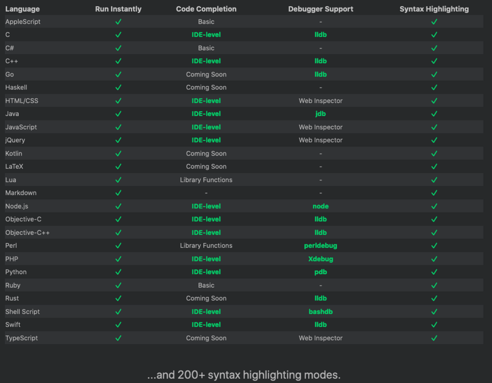492x383 pixels.
Task: Click the Run Instantly checkmark for PHP
Action: 118,259
